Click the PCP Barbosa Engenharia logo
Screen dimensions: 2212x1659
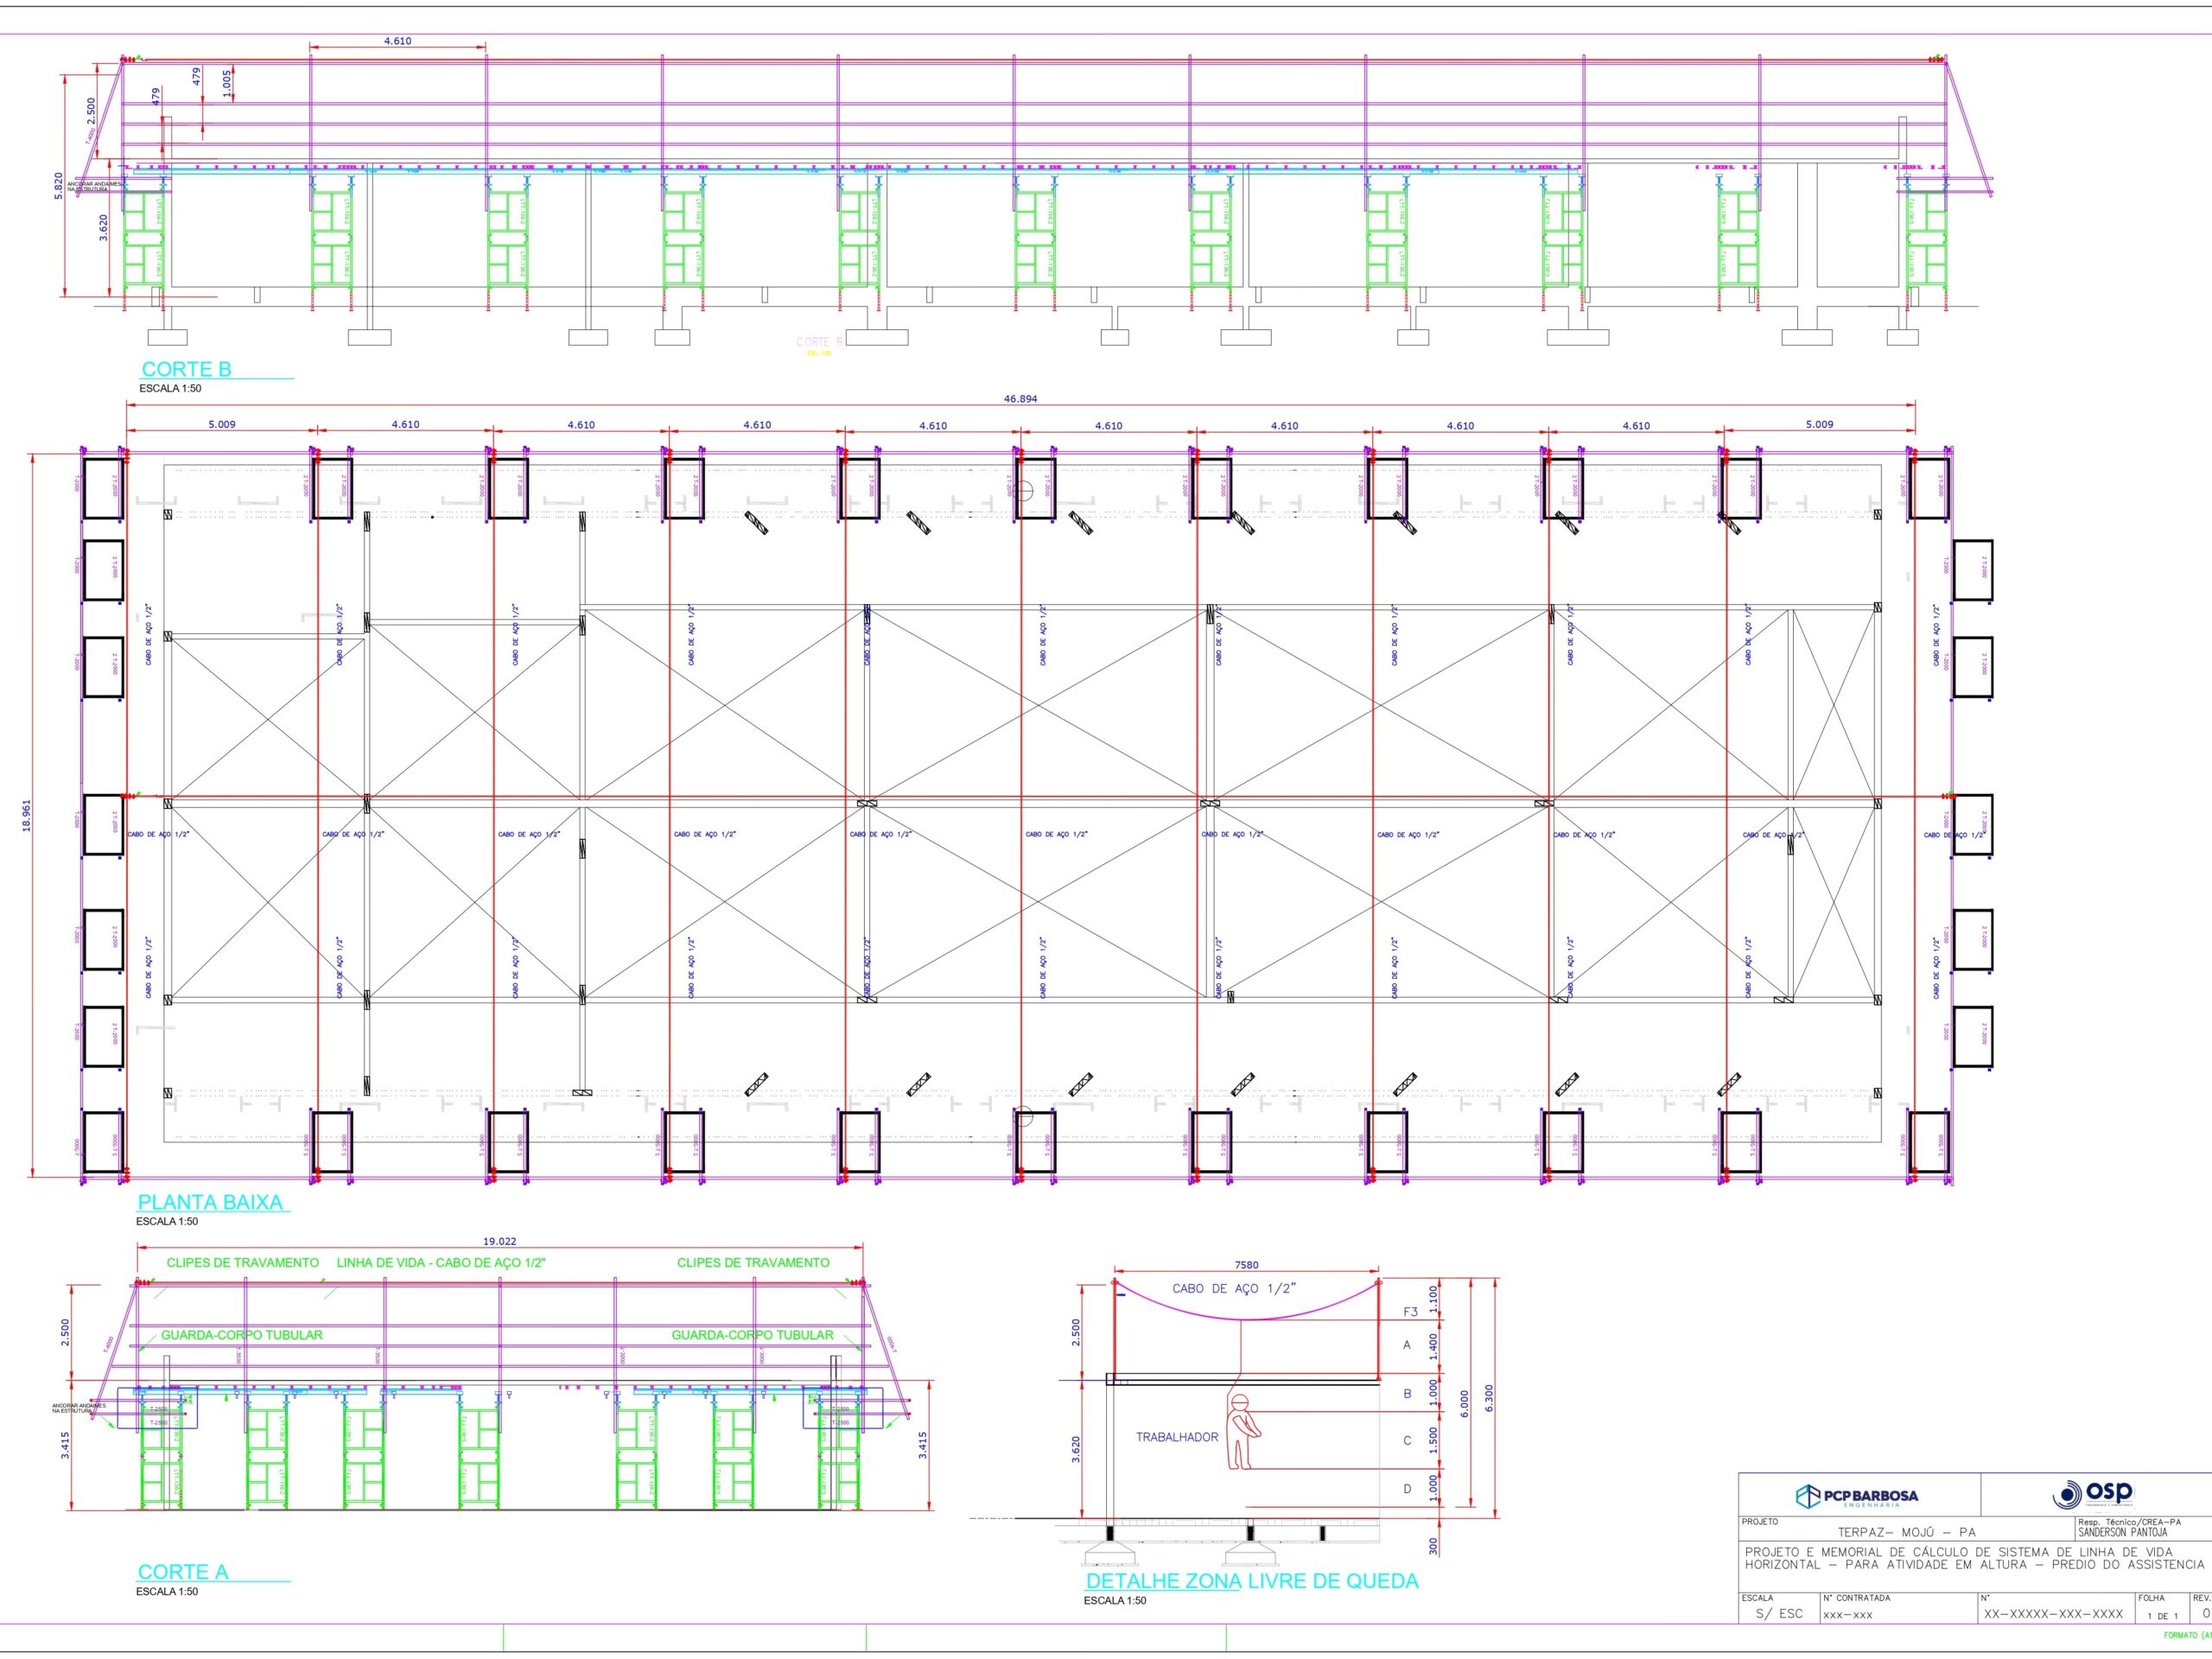[x=1857, y=1497]
